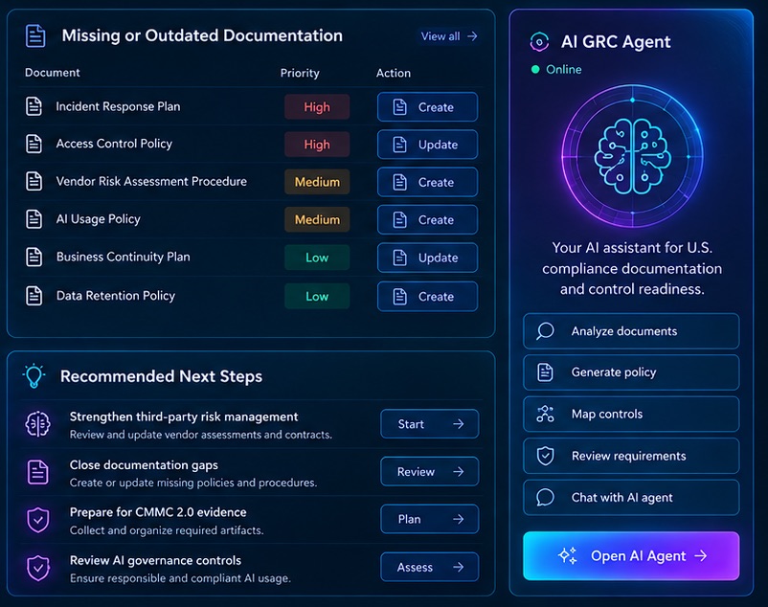
Task: Click the Incident Response Plan name
Action: point(118,106)
